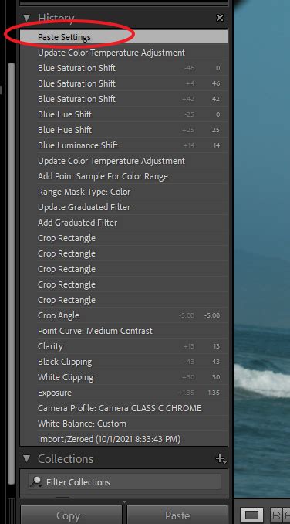
Task: Select the Blue Luminance Shift history step
Action: 124,145
